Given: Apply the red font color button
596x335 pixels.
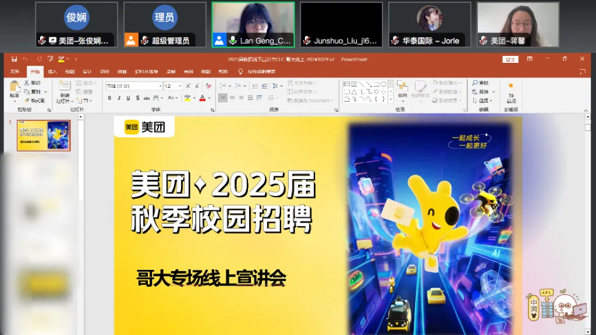Looking at the screenshot, I should coord(203,98).
